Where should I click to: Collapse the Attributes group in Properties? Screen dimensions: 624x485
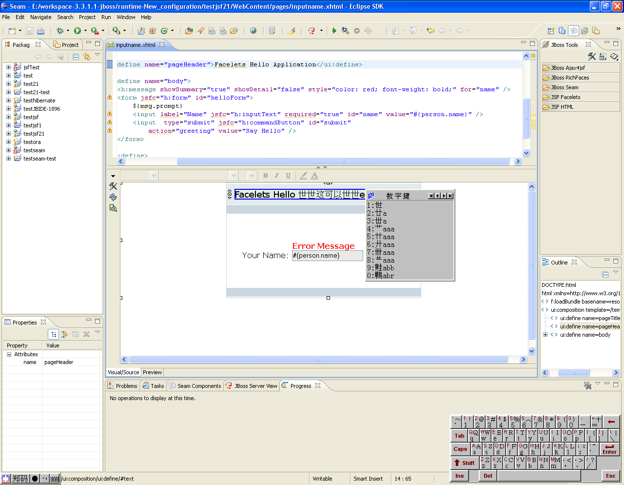click(9, 354)
